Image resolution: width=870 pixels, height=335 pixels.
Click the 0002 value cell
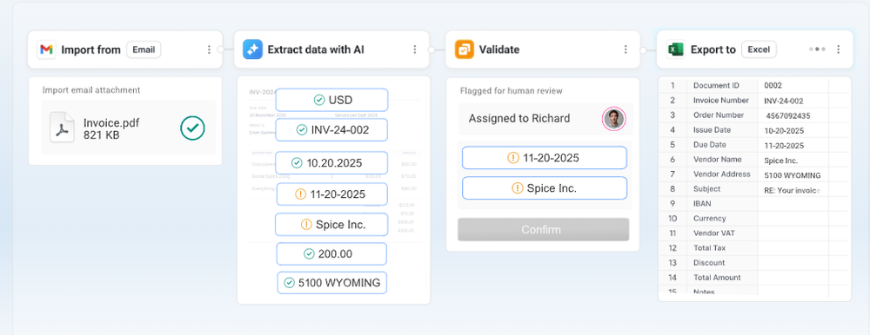point(793,85)
